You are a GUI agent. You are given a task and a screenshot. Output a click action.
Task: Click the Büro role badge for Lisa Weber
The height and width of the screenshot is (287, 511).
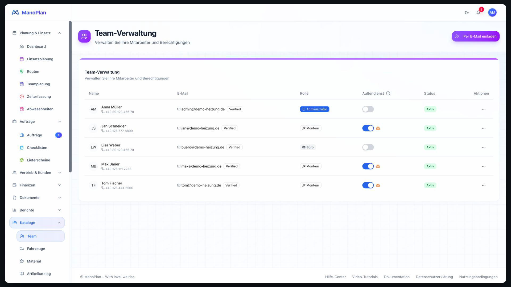coord(308,147)
